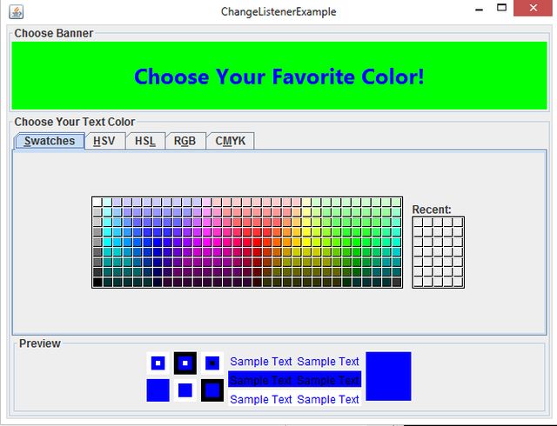The height and width of the screenshot is (426, 557).
Task: Switch to the HSV tab
Action: pyautogui.click(x=104, y=141)
